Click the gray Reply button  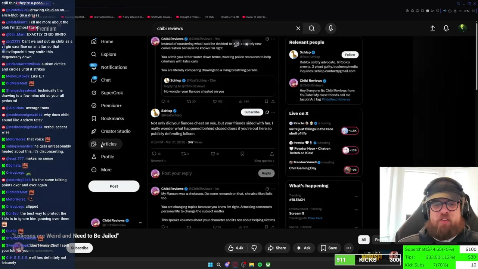tap(266, 173)
